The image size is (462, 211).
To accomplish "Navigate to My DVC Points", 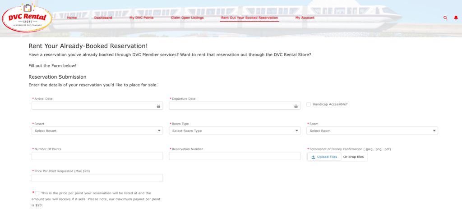I will [x=141, y=18].
